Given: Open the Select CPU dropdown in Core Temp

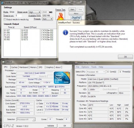Looking at the screenshot, I should (x=96, y=72).
